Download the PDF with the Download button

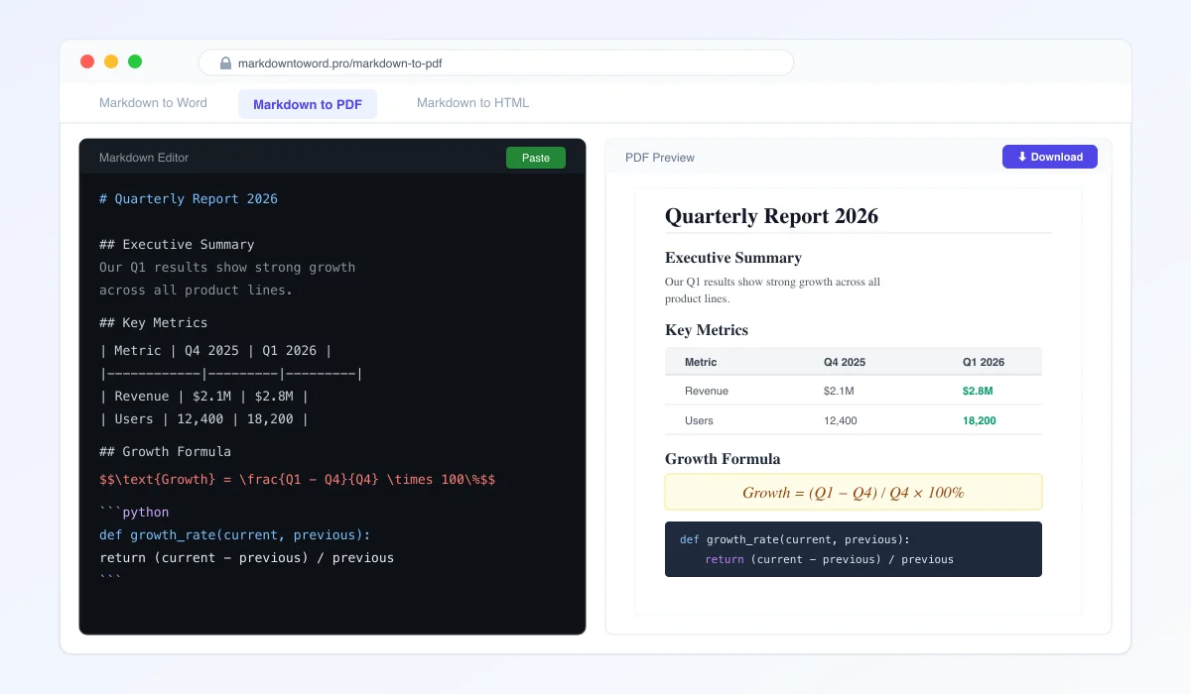(1049, 157)
